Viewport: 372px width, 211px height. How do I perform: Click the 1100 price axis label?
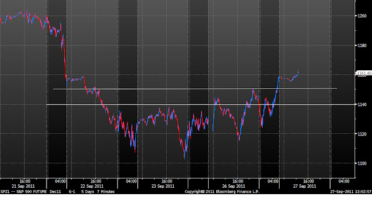[362, 163]
